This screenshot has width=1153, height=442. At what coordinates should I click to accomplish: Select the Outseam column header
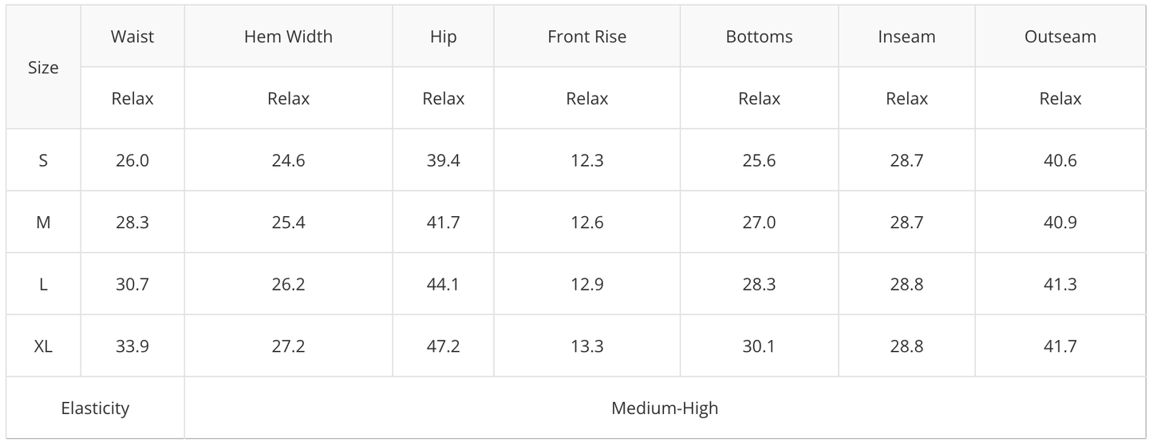(x=1060, y=37)
